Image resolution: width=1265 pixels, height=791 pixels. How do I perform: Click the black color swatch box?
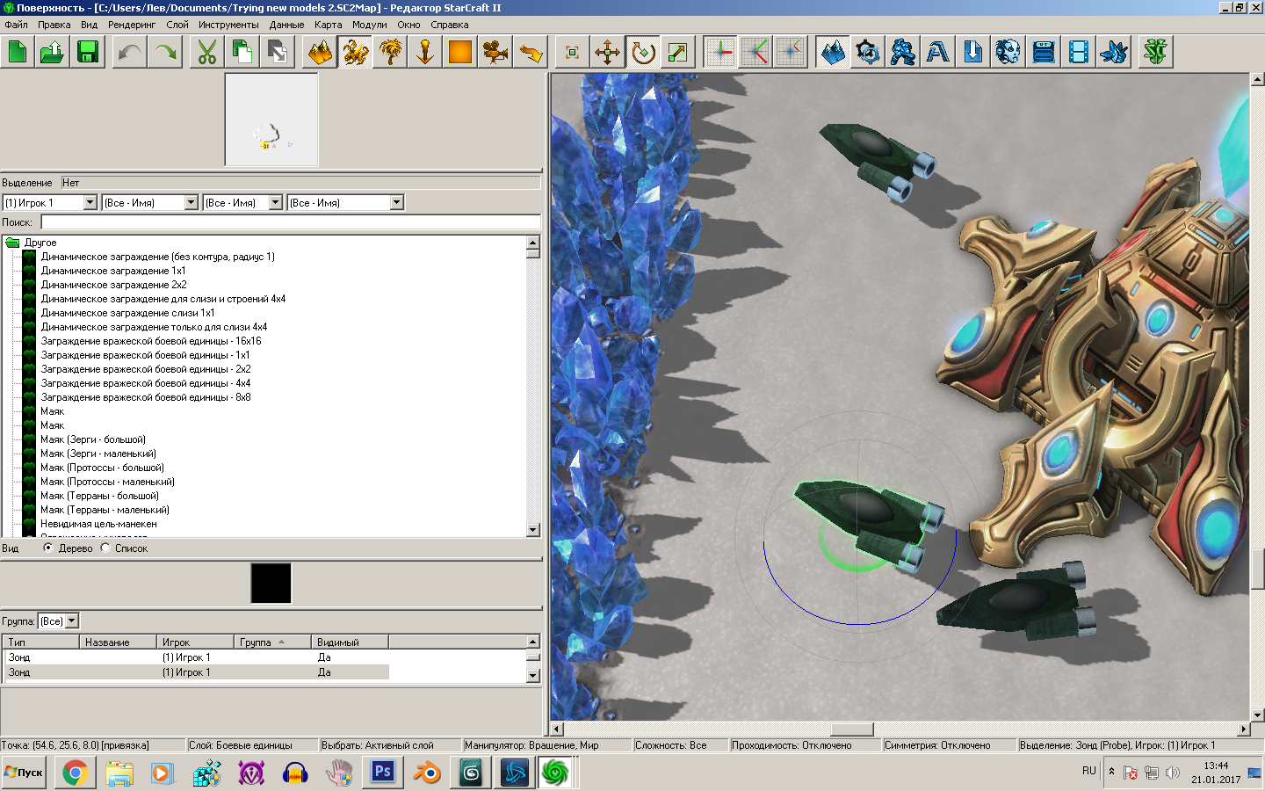271,583
